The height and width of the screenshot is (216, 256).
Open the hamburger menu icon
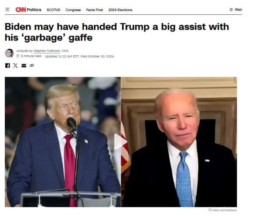7,10
